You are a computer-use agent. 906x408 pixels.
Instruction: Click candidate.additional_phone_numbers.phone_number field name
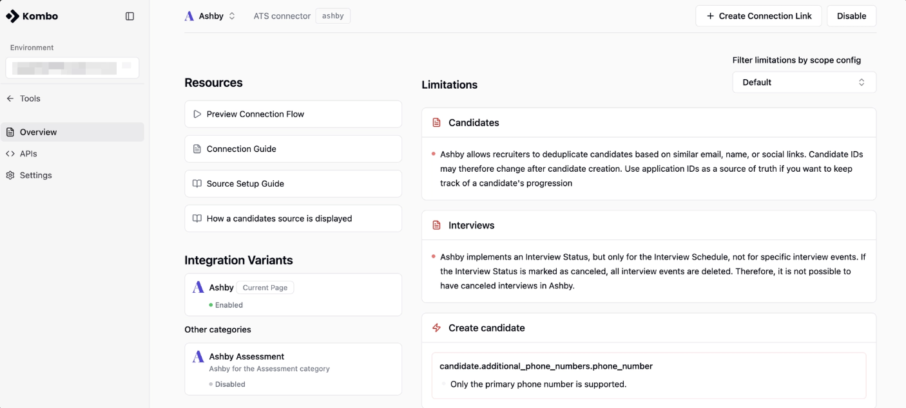click(x=546, y=366)
